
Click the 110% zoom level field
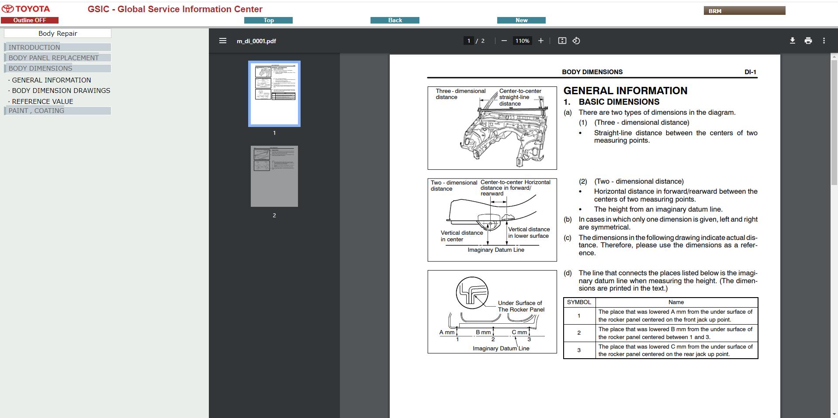tap(522, 41)
